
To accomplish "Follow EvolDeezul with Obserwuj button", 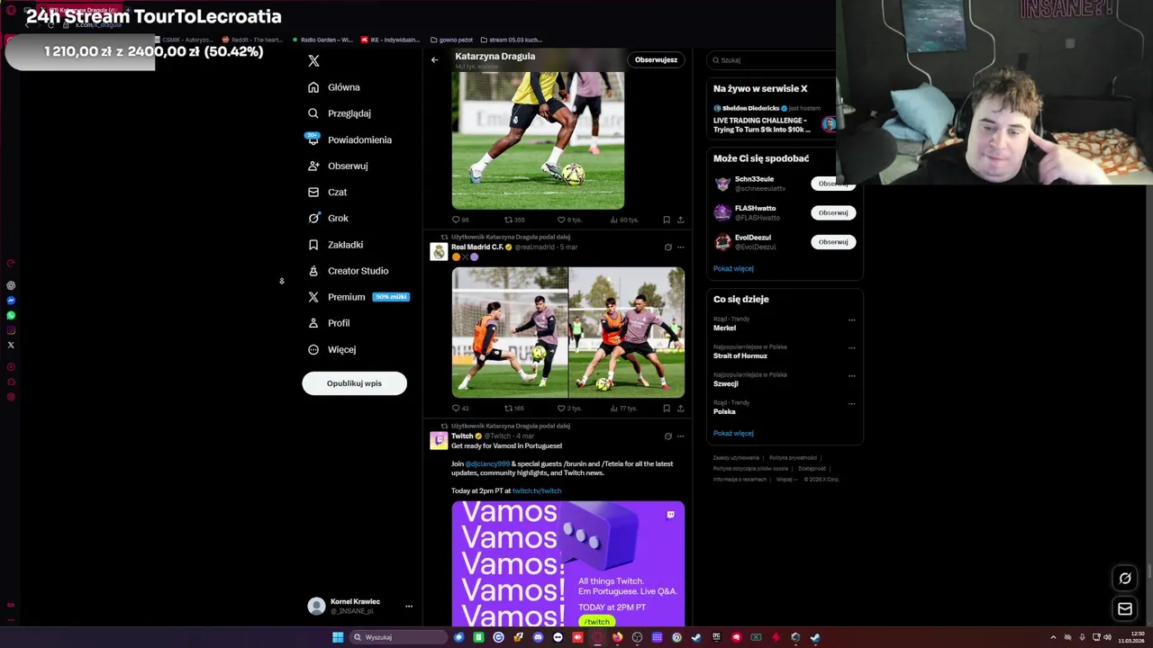I will pos(832,241).
